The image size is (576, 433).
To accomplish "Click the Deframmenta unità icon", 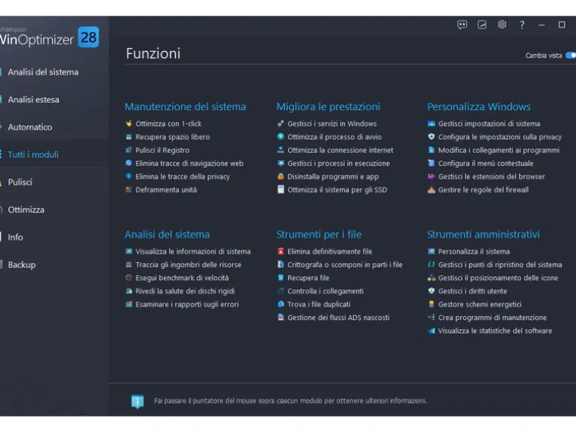I will [129, 190].
